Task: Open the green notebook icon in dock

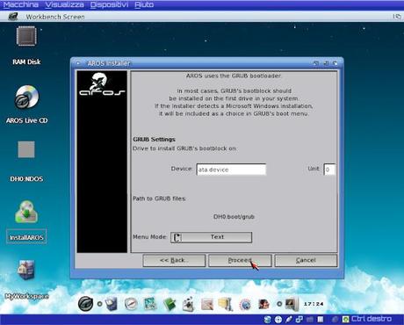Action: 170,304
